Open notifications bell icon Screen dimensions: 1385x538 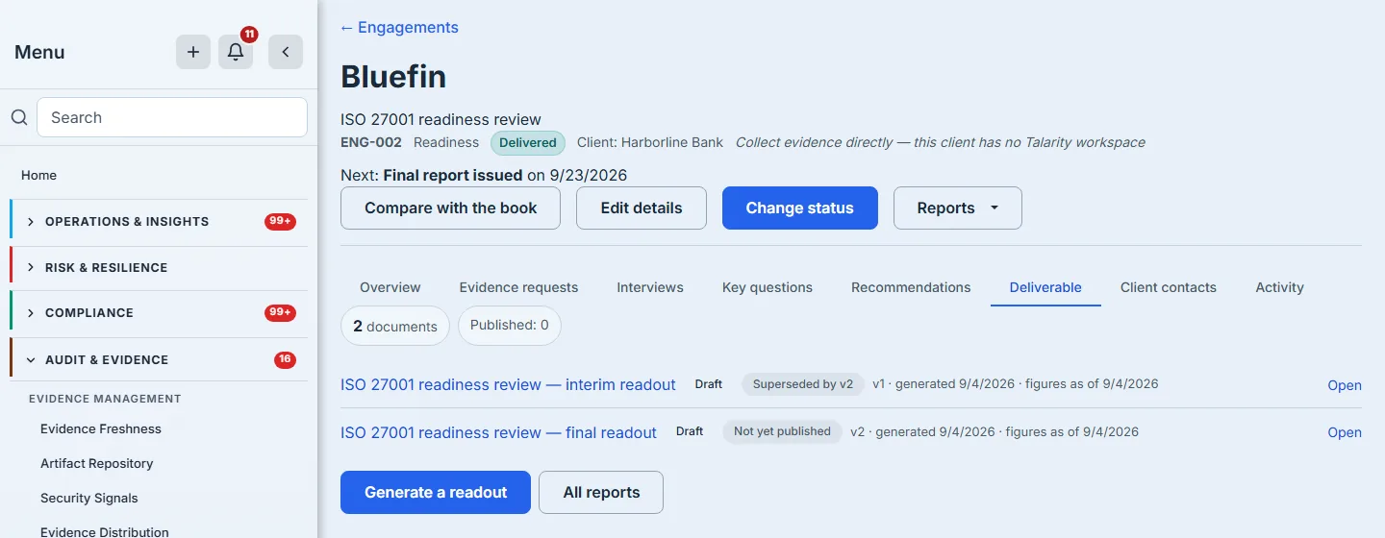pos(236,52)
